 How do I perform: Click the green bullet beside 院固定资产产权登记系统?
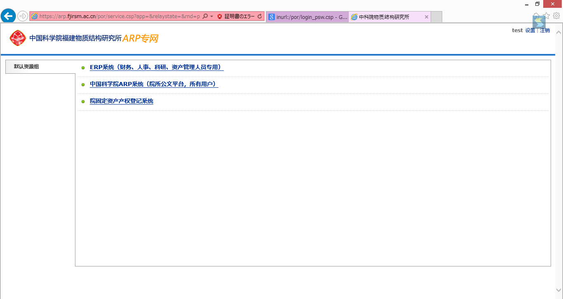tap(83, 102)
